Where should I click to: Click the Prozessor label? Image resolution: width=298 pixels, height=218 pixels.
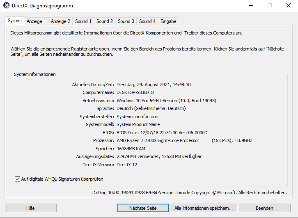tap(103, 140)
